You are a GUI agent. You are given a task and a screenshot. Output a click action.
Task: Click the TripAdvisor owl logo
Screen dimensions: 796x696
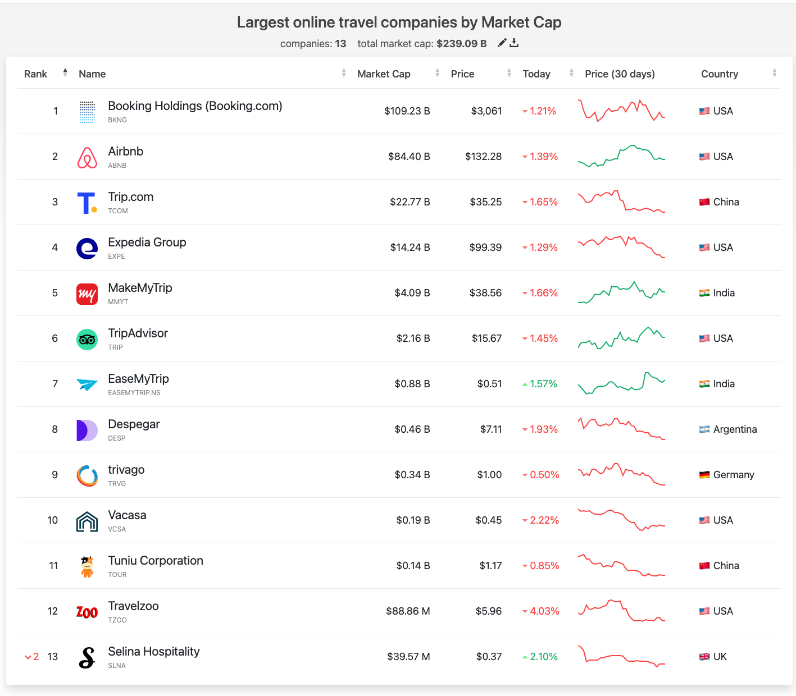coord(87,340)
